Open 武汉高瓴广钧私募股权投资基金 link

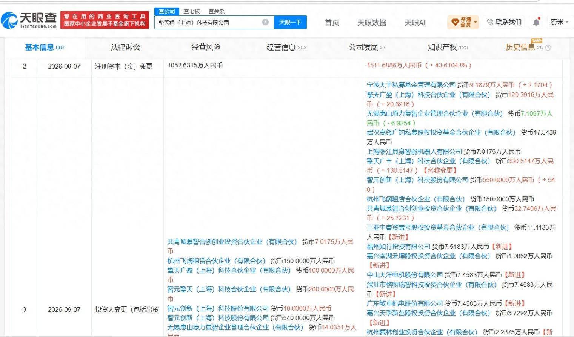click(x=441, y=132)
